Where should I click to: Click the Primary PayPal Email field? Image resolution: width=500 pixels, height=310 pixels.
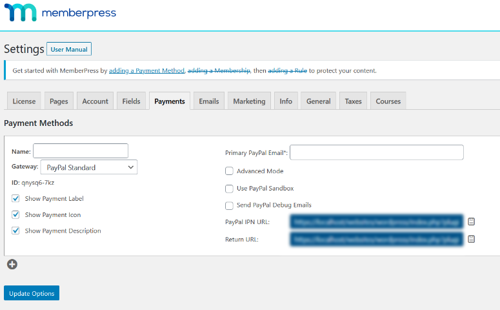tap(377, 152)
